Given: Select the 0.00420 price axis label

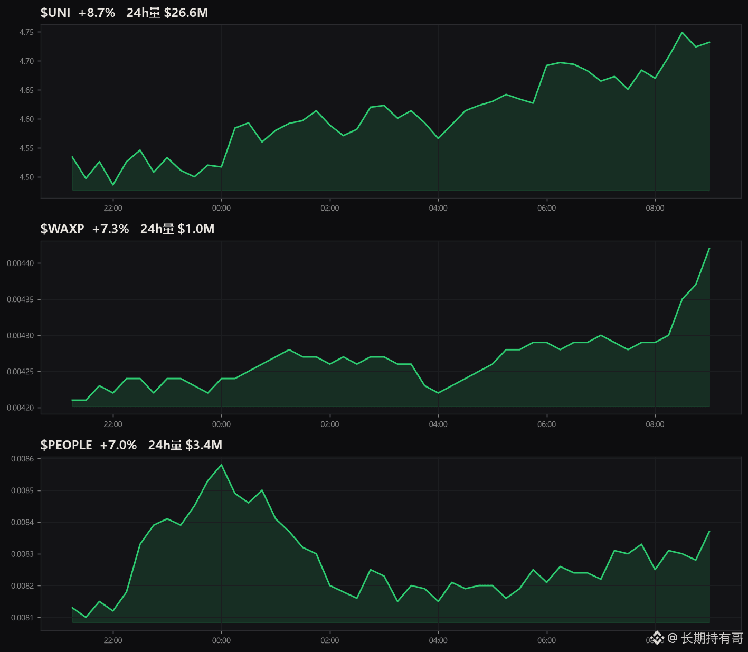Looking at the screenshot, I should pos(21,408).
